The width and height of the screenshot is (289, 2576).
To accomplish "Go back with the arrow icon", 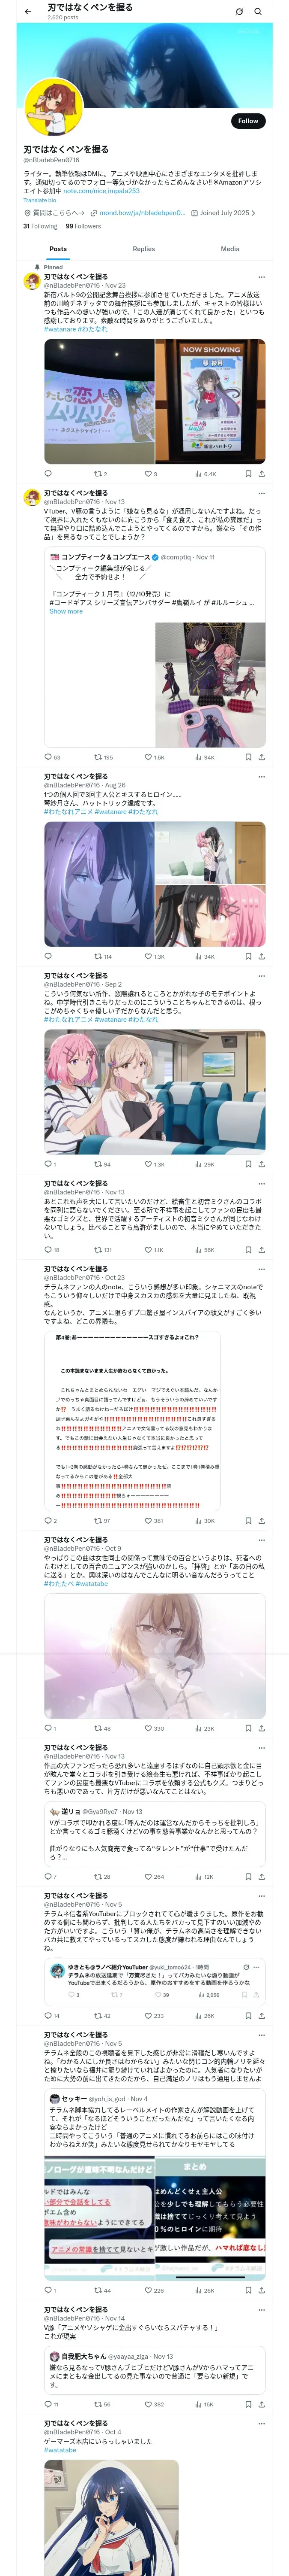I will click(28, 11).
